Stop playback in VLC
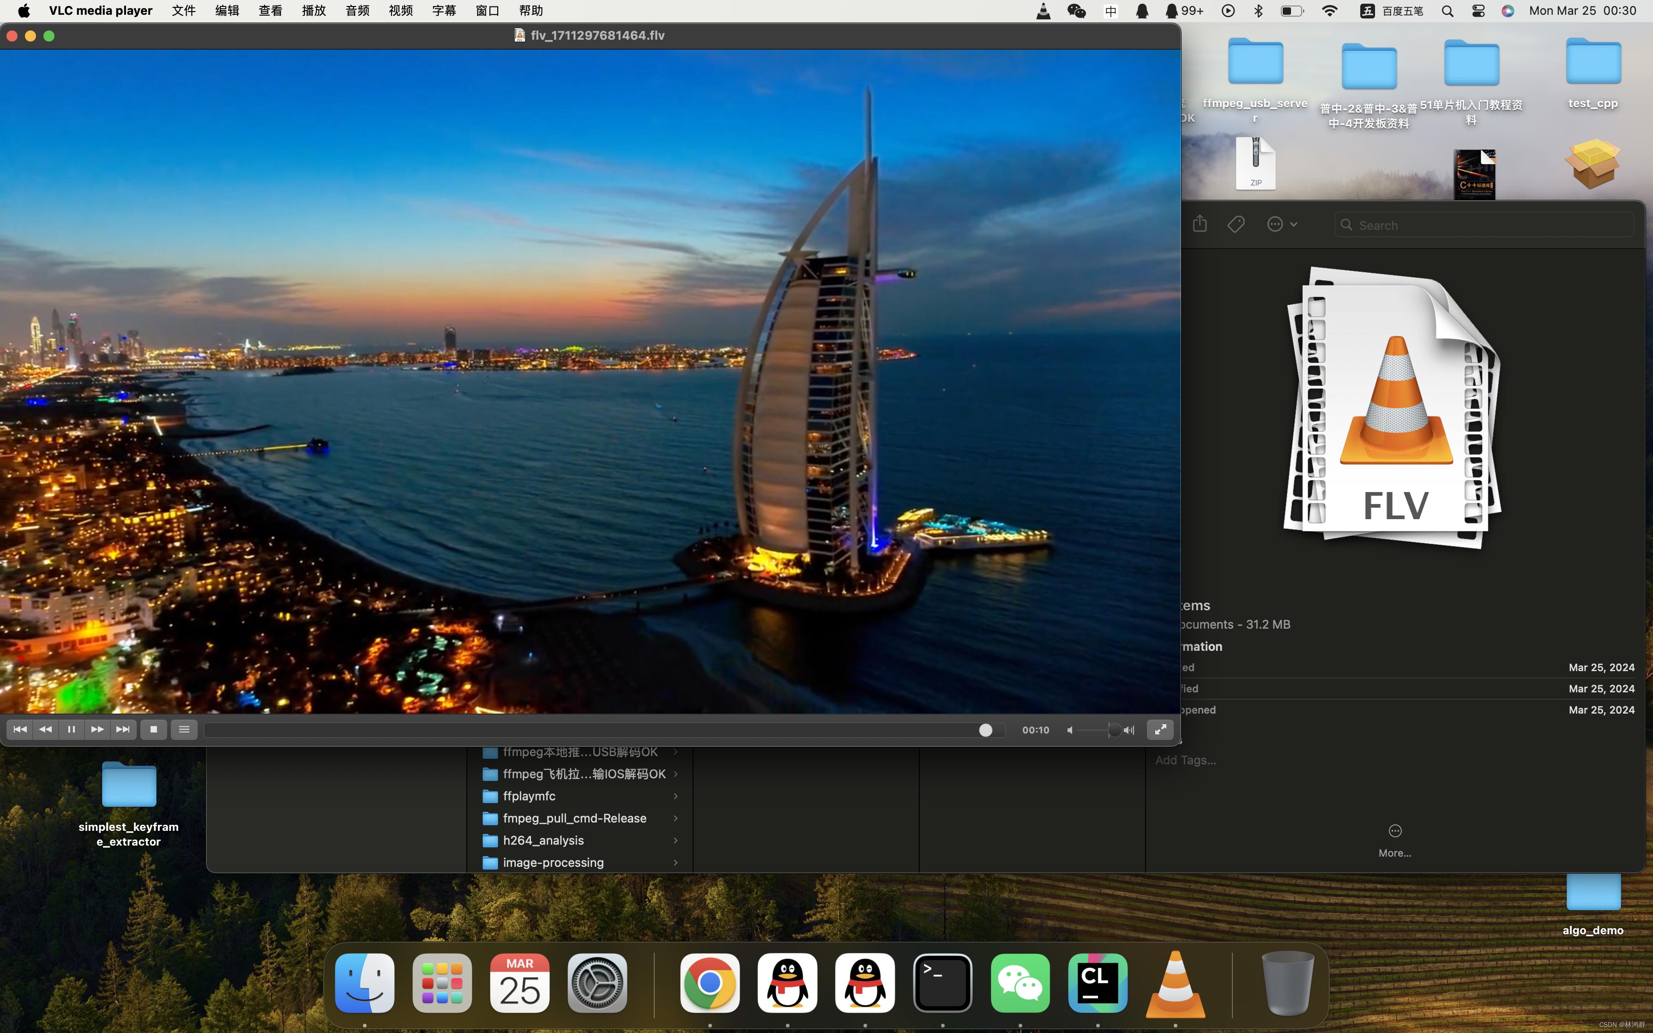This screenshot has height=1033, width=1653. click(153, 729)
